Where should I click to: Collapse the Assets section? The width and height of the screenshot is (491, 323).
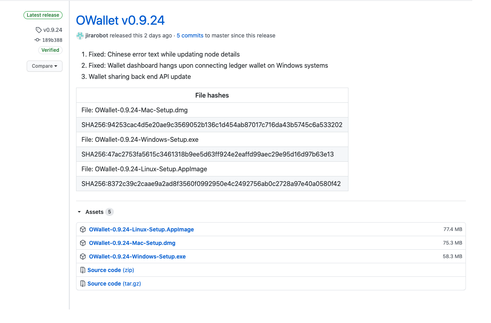click(79, 212)
